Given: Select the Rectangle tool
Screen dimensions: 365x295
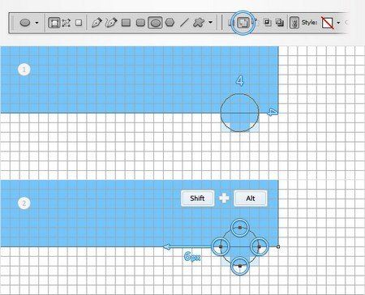Looking at the screenshot, I should coord(126,23).
